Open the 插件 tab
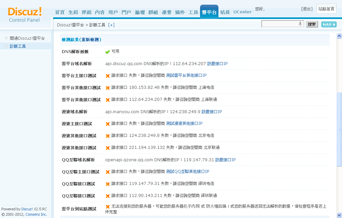342x218 pixels. pos(180,12)
